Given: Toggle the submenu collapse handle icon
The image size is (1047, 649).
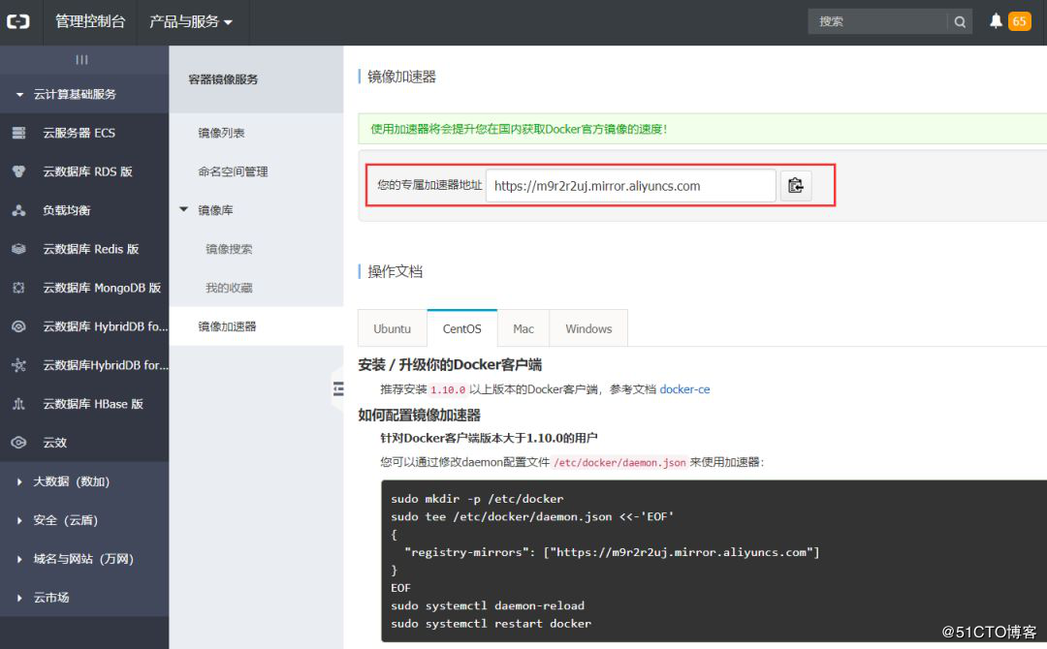Looking at the screenshot, I should (338, 388).
